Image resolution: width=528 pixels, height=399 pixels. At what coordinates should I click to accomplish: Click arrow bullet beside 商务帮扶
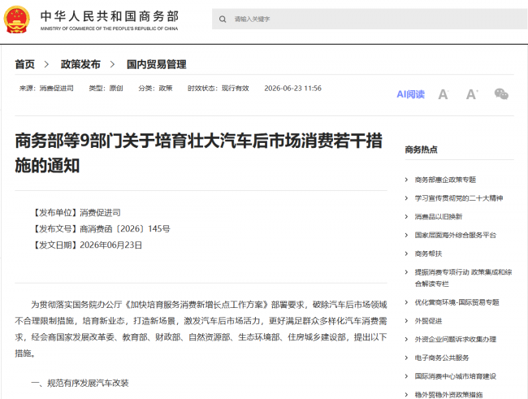pyautogui.click(x=406, y=254)
